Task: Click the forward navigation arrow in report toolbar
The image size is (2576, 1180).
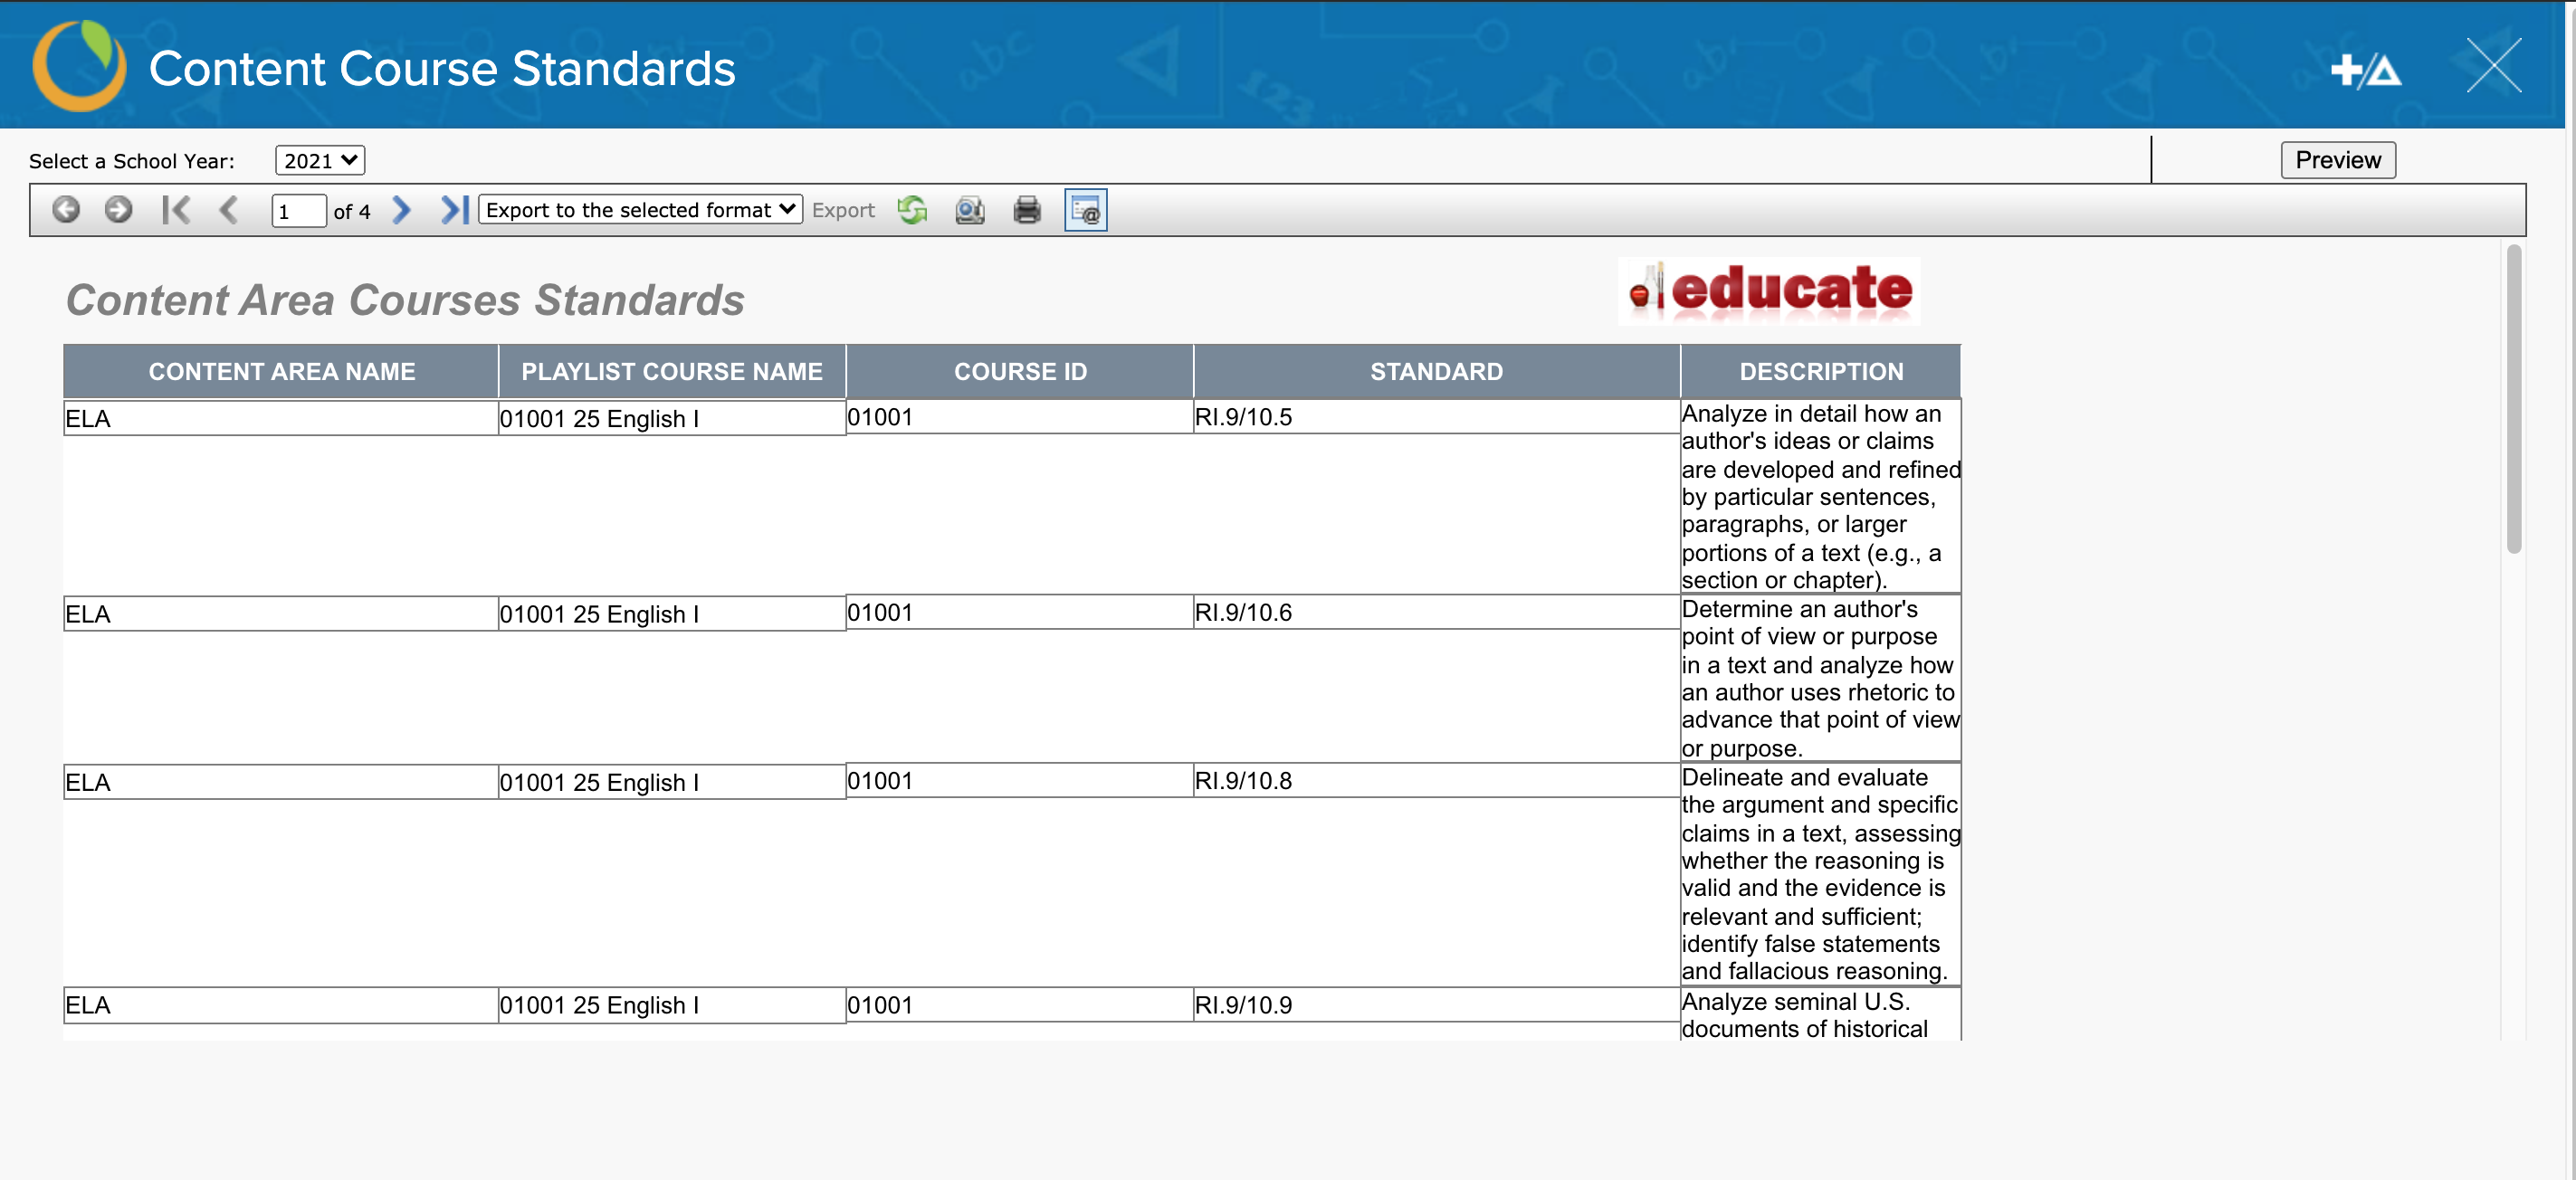Action: (118, 209)
